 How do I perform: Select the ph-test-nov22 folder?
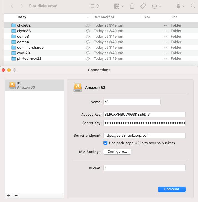(101, 58)
